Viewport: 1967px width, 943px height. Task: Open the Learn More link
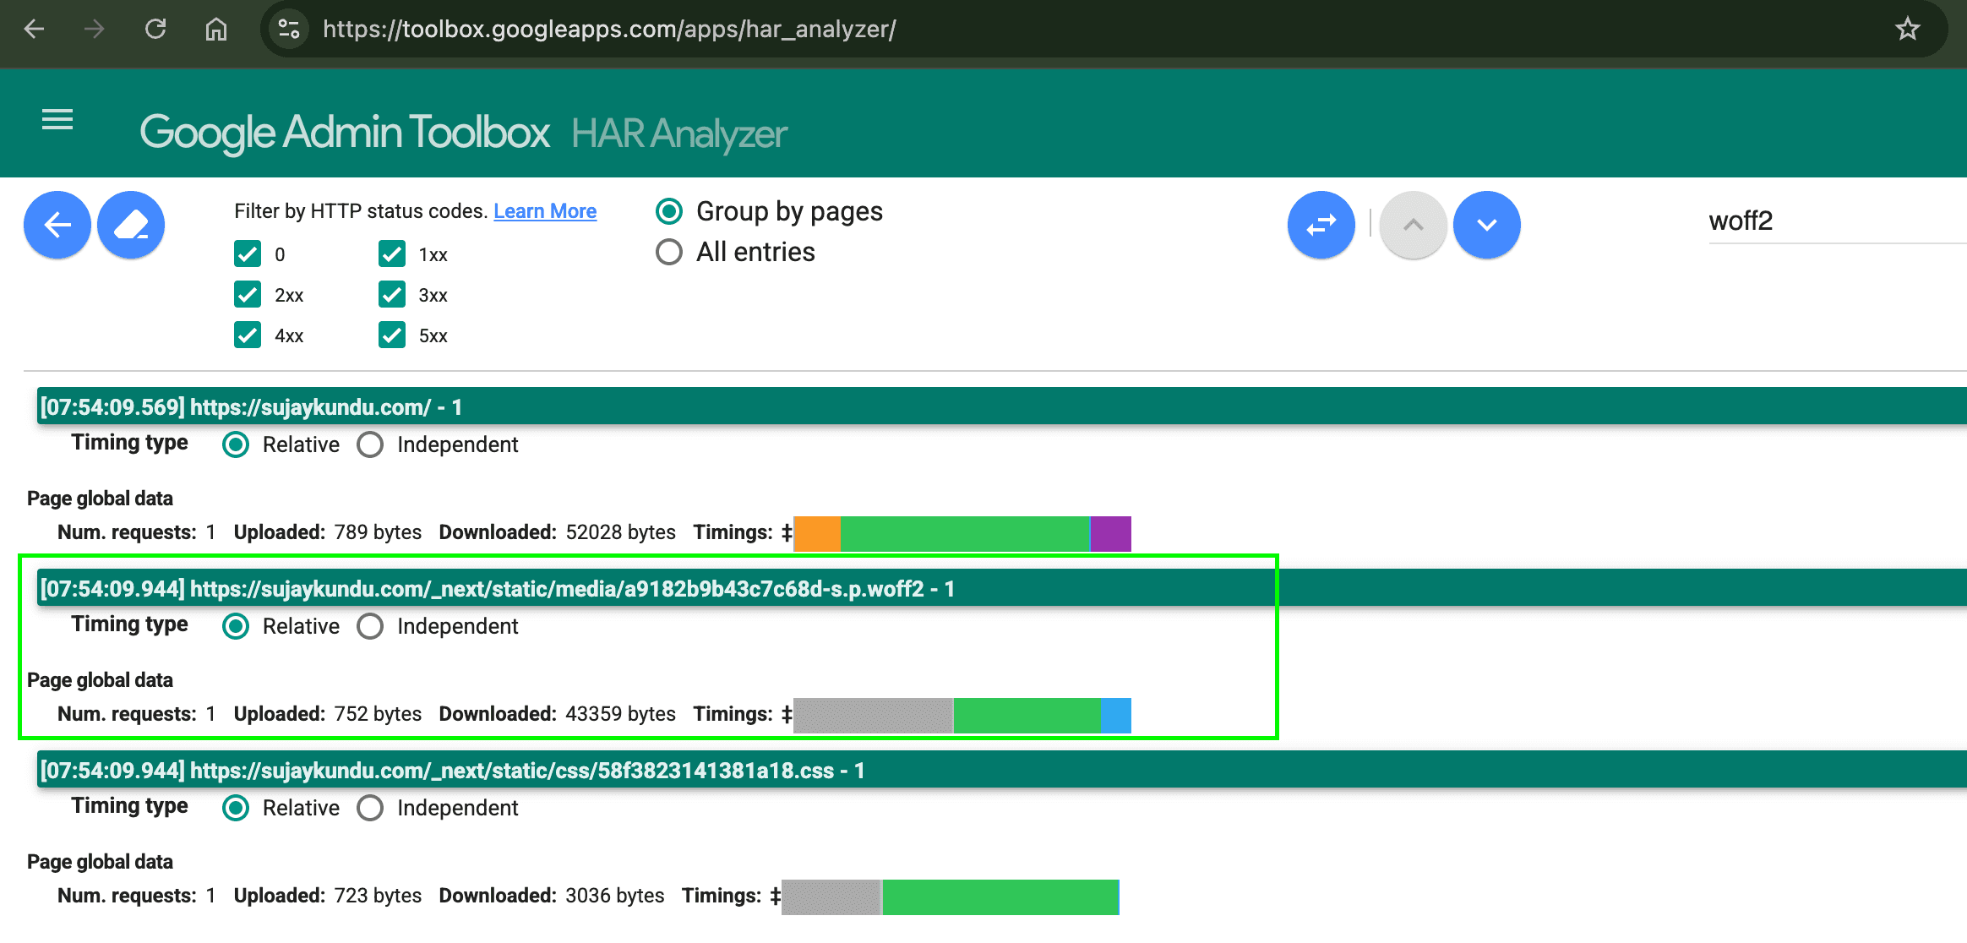click(544, 210)
